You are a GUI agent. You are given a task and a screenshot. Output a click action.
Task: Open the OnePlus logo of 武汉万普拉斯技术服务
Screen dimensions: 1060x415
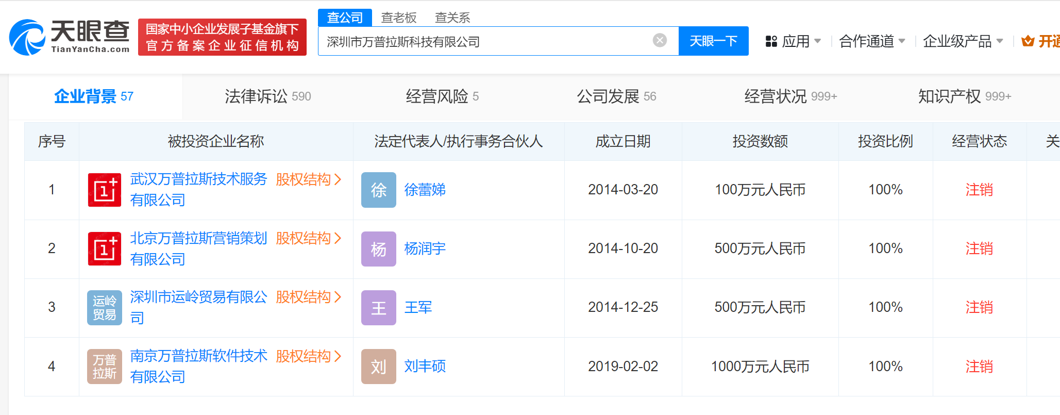(105, 190)
